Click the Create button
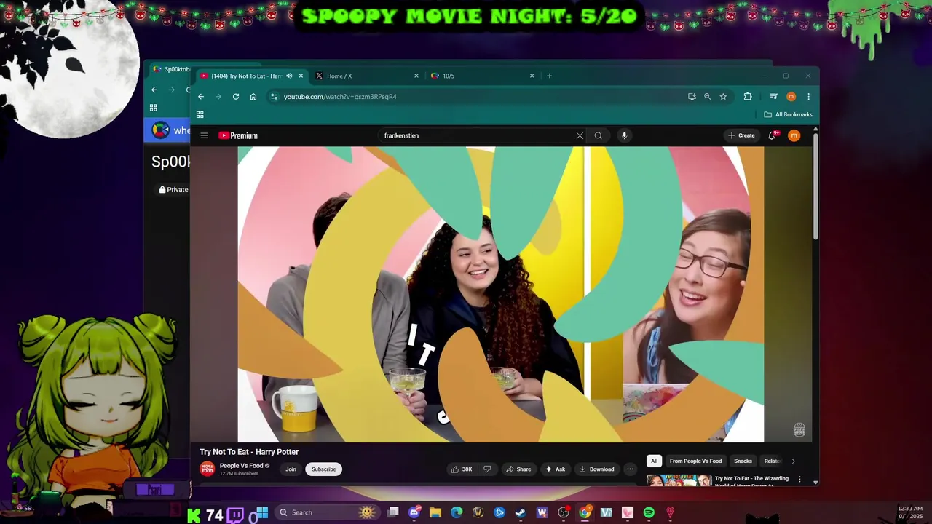 [742, 135]
